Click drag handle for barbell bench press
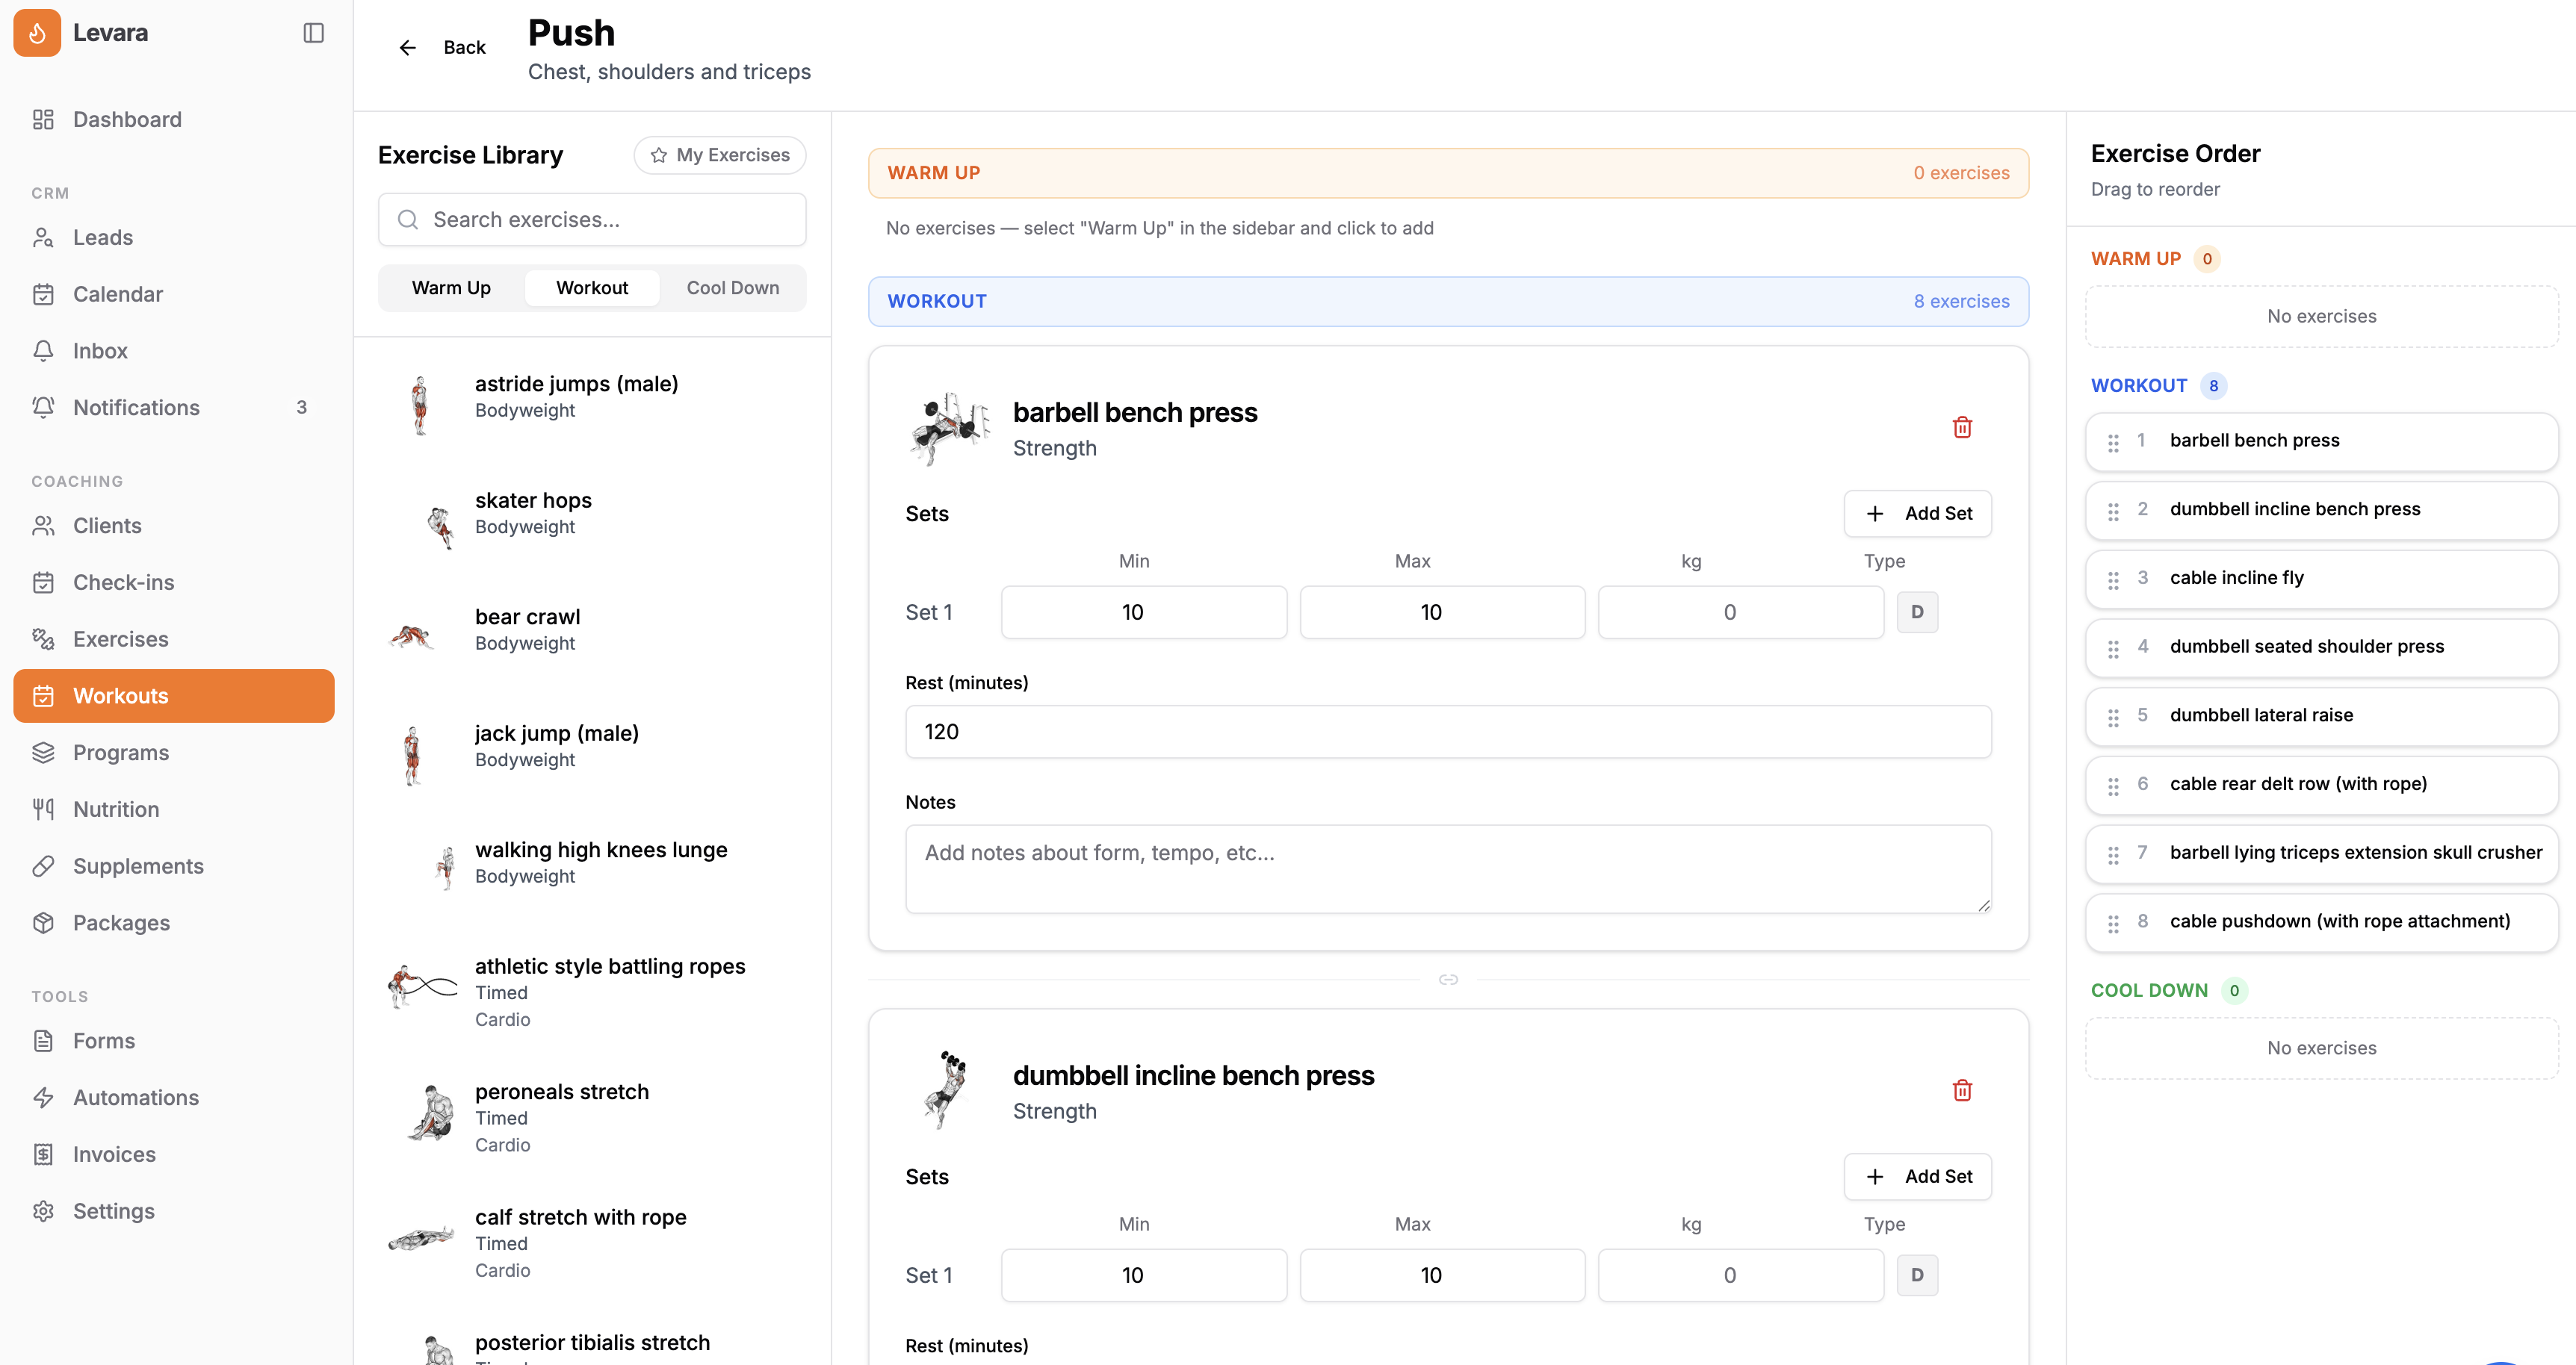 coord(2113,443)
